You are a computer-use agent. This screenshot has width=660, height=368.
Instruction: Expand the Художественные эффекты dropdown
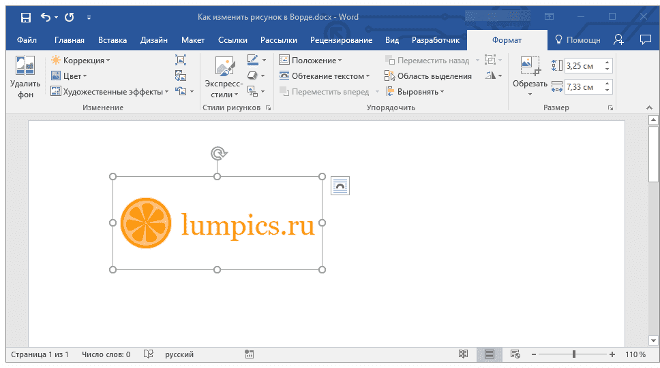[x=110, y=92]
